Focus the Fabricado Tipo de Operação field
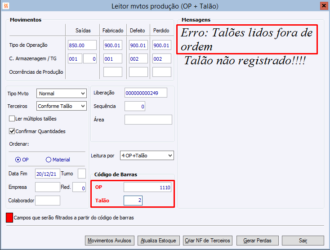The image size is (330, 250). pyautogui.click(x=112, y=45)
